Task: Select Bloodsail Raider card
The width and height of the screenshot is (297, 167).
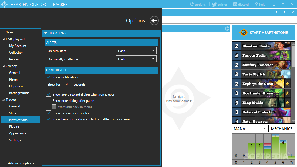Action: pyautogui.click(x=261, y=46)
